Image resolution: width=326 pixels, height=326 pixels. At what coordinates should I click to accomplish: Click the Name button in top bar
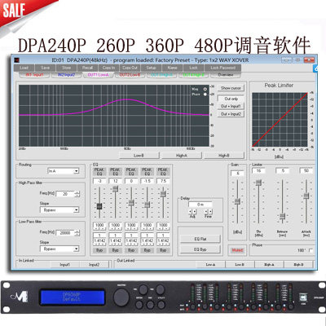(172, 68)
